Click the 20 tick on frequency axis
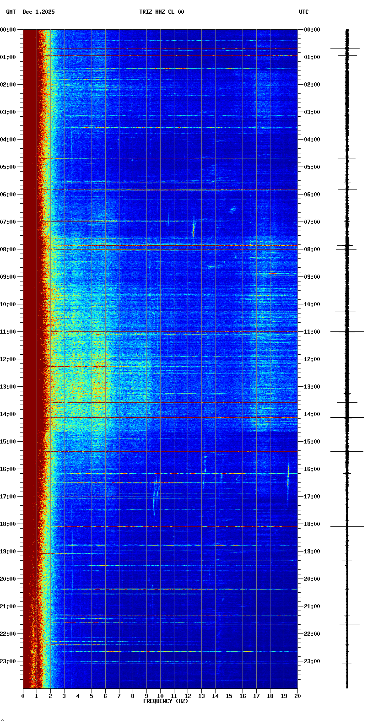This screenshot has height=725, width=367. click(297, 696)
